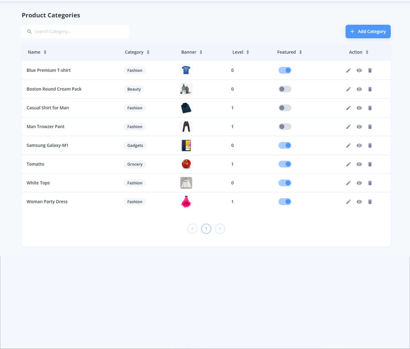
Task: Click the tomato banner thumbnail for Tomatto
Action: [x=186, y=164]
